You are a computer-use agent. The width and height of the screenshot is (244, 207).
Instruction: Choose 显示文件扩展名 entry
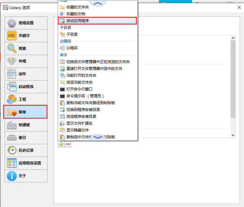98,123
